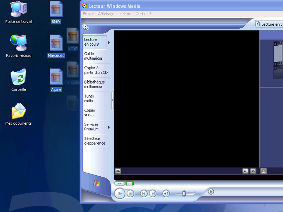
Task: Select Poste de travail desktop icon
Action: point(18,12)
